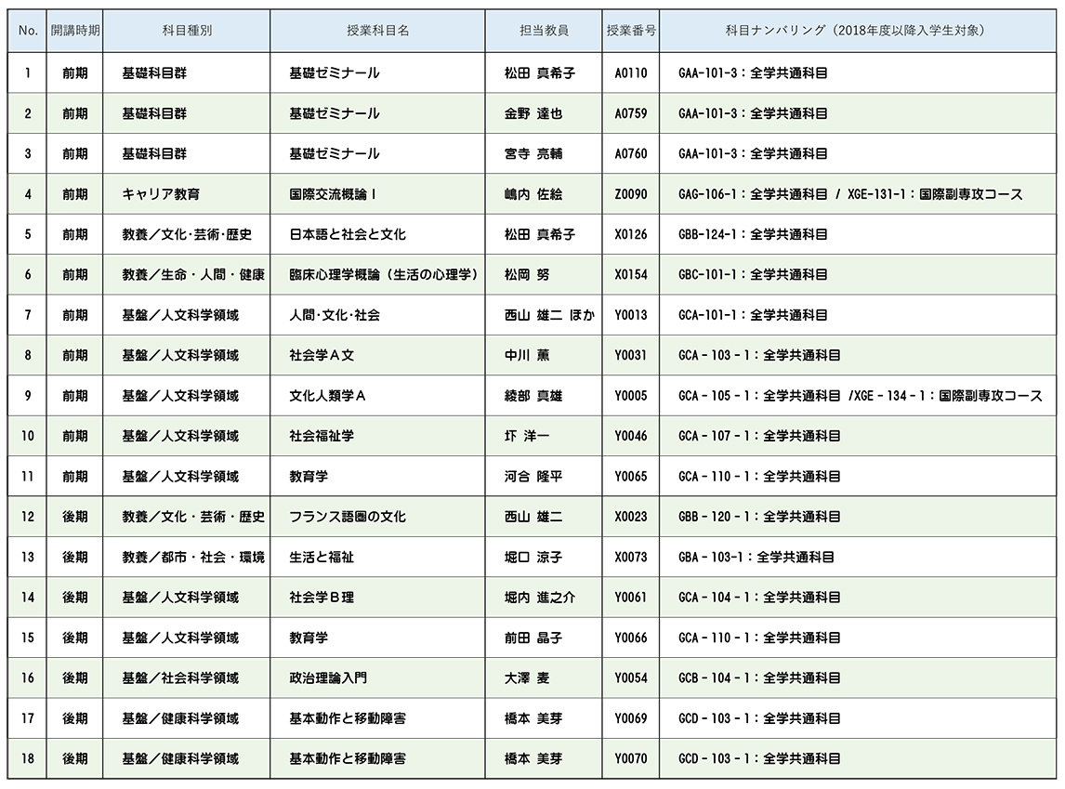Select the 授業番号 column header
This screenshot has height=789, width=1065.
(631, 31)
